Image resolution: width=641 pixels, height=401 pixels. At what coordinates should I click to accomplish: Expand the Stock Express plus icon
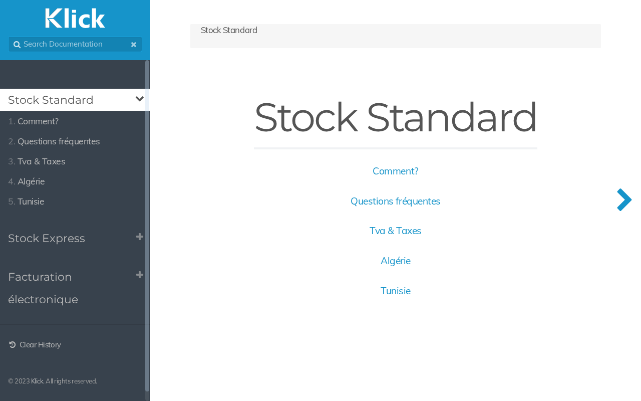(x=140, y=237)
